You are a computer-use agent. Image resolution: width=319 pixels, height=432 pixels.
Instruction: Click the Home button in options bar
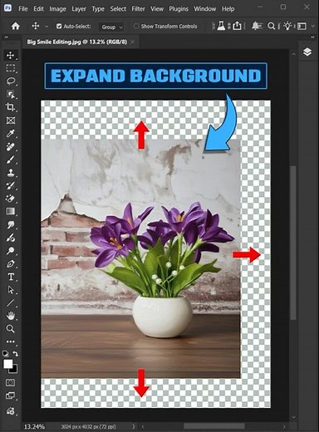[16, 26]
